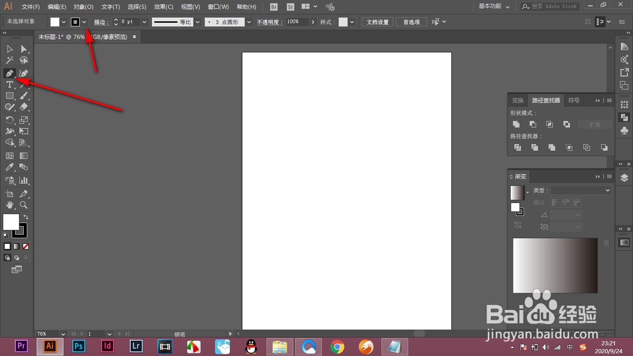
Task: Select the Selection tool black arrow
Action: click(x=9, y=49)
